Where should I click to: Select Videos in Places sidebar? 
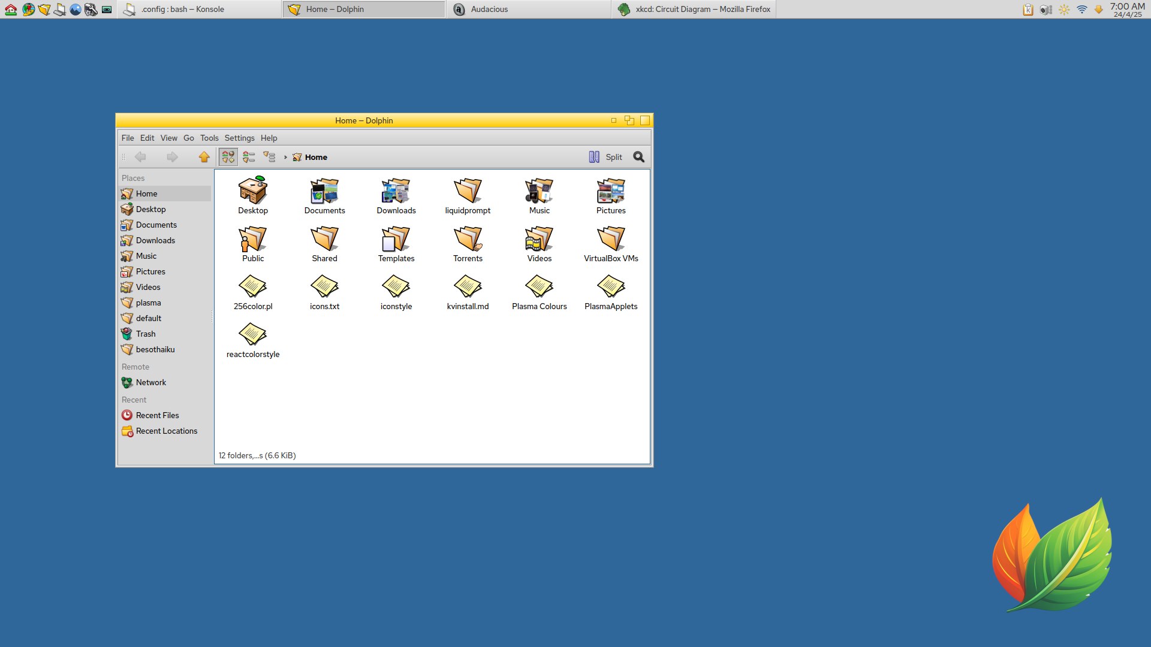[x=165, y=287]
